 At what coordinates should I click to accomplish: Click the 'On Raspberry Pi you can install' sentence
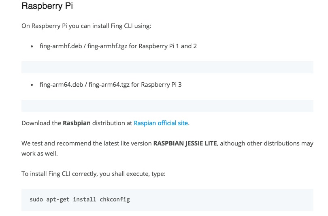86,26
